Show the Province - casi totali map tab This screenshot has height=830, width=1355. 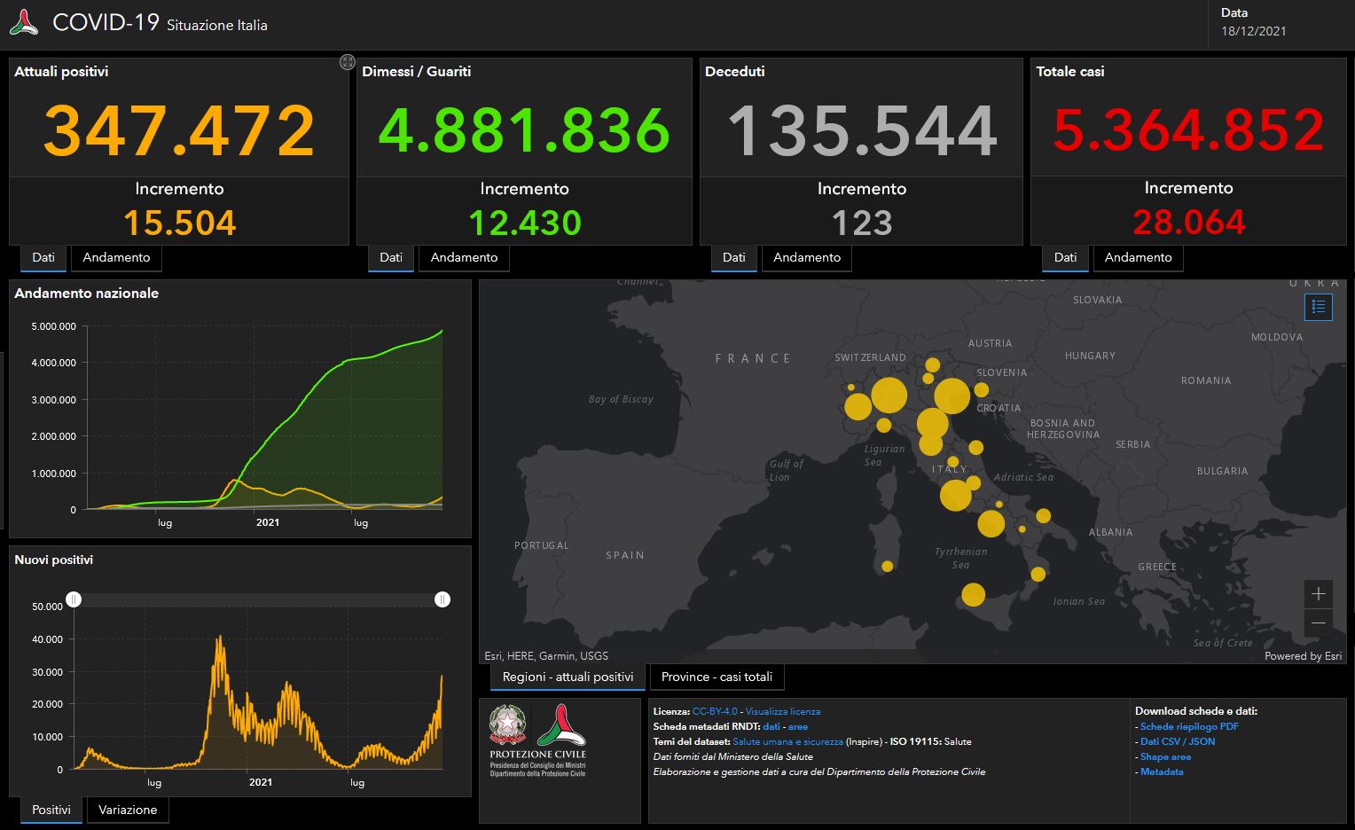(x=717, y=677)
